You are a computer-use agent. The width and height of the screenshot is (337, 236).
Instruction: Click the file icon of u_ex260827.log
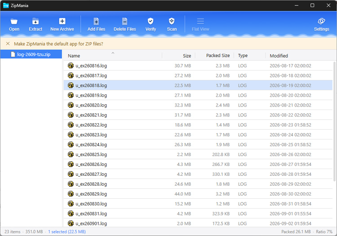pyautogui.click(x=71, y=174)
